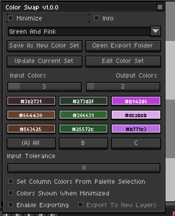175x216 pixels.
Task: Check the Minimize checkbox
Action: (x=11, y=18)
